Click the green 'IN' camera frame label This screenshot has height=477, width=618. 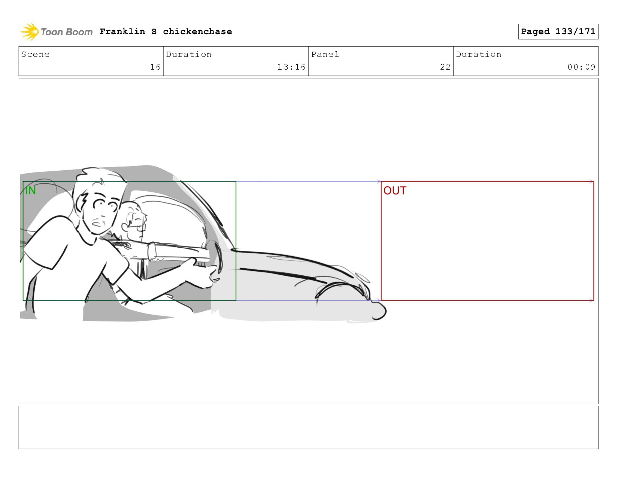tap(30, 191)
